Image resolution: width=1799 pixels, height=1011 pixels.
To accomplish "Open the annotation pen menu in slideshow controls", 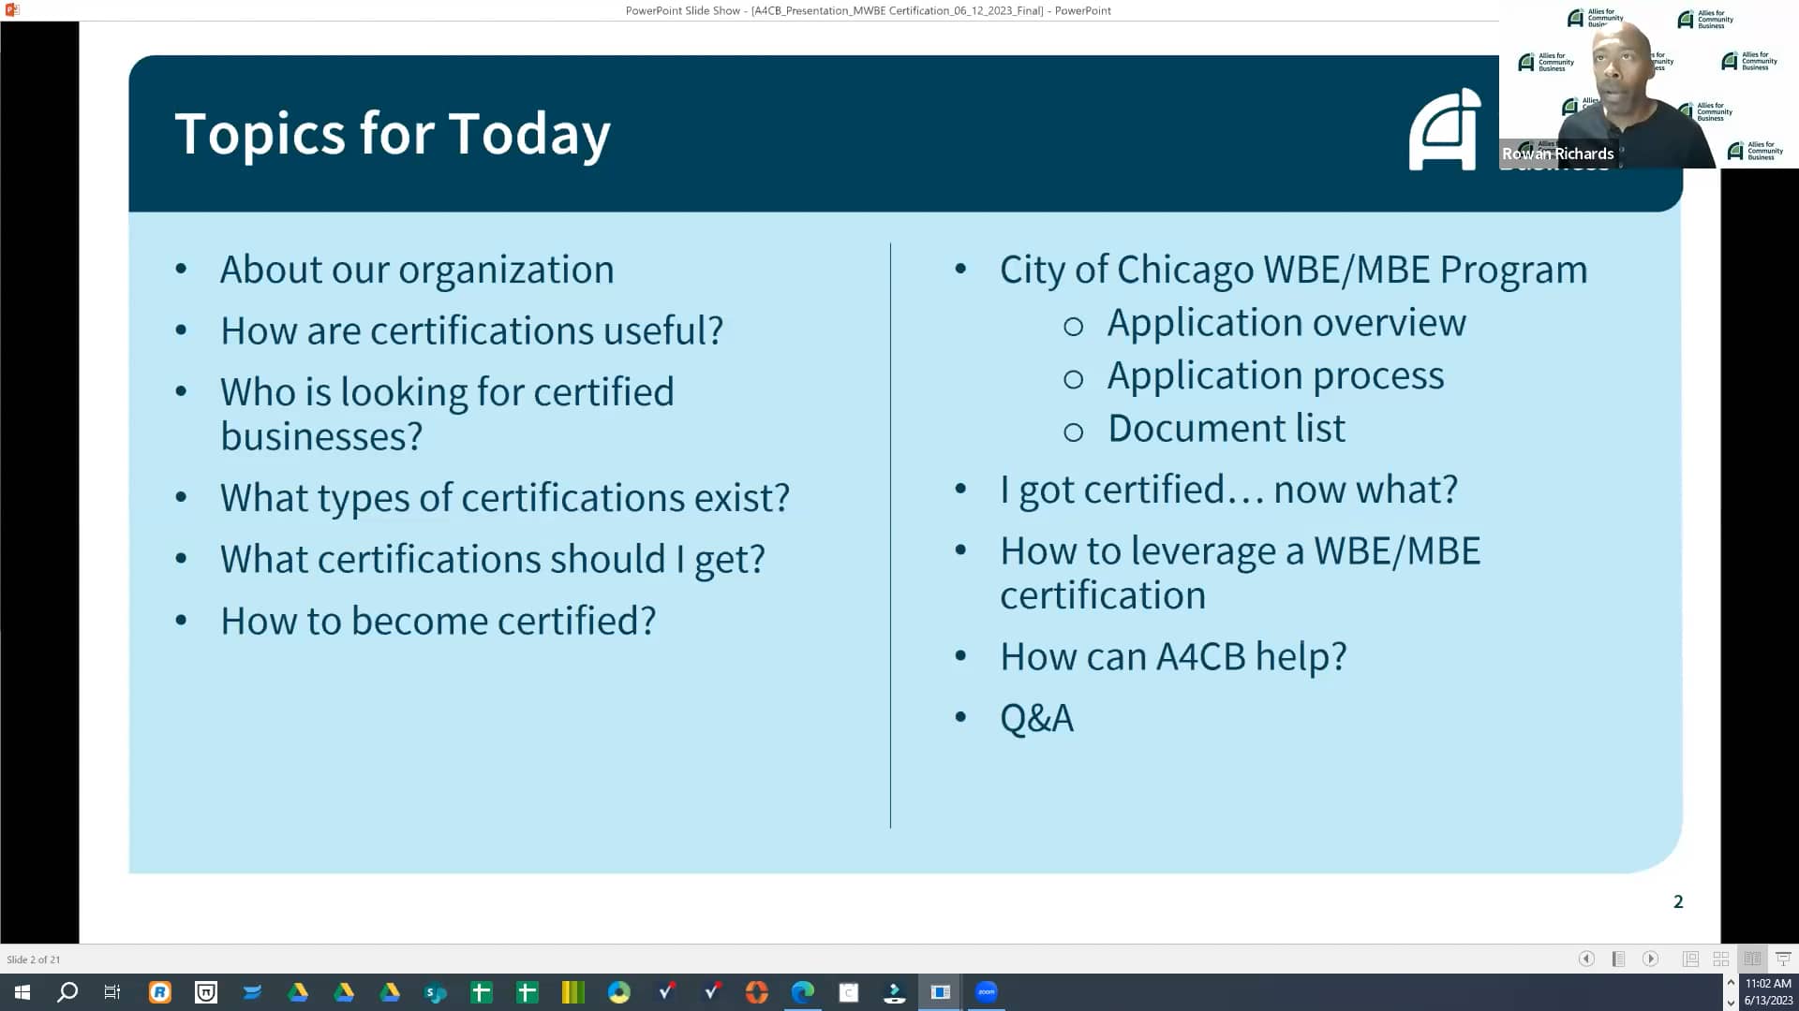I will click(1617, 959).
